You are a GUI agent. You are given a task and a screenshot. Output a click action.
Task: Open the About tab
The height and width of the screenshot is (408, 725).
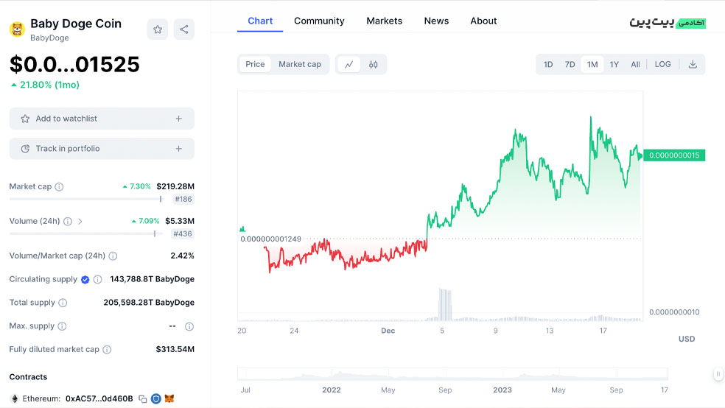coord(483,21)
